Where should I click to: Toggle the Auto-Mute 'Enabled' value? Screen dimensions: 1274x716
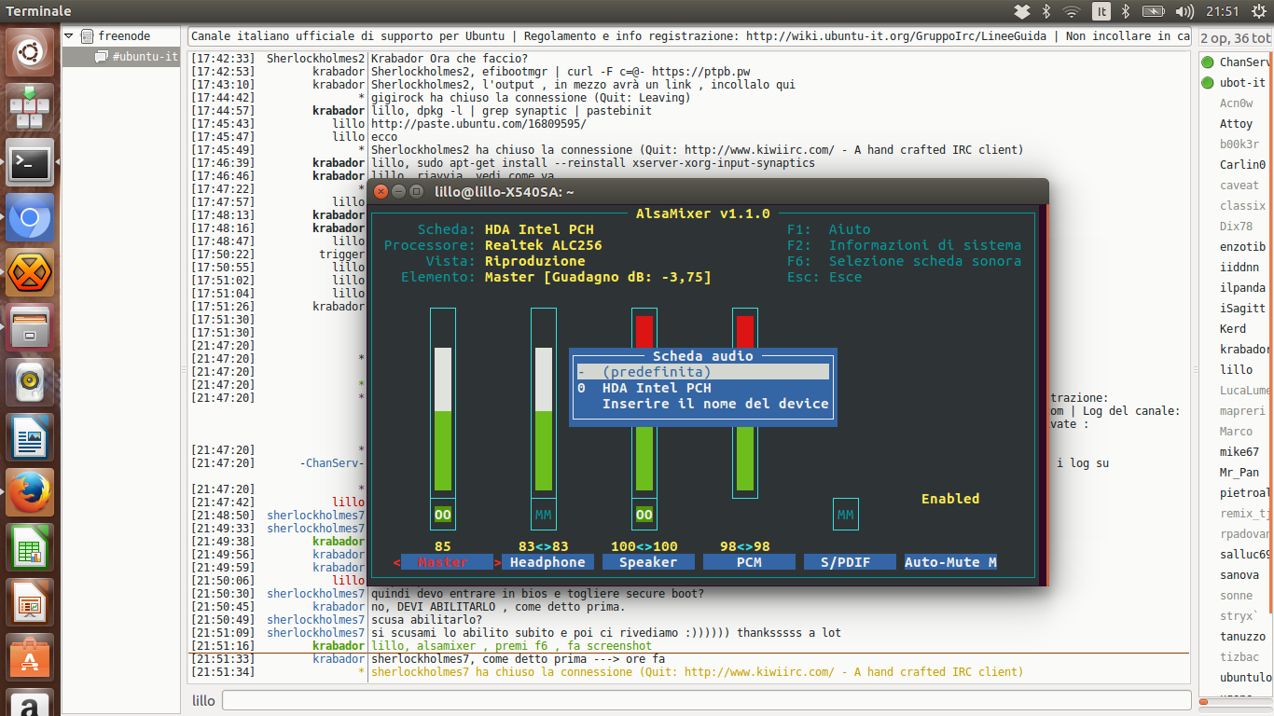(x=950, y=499)
